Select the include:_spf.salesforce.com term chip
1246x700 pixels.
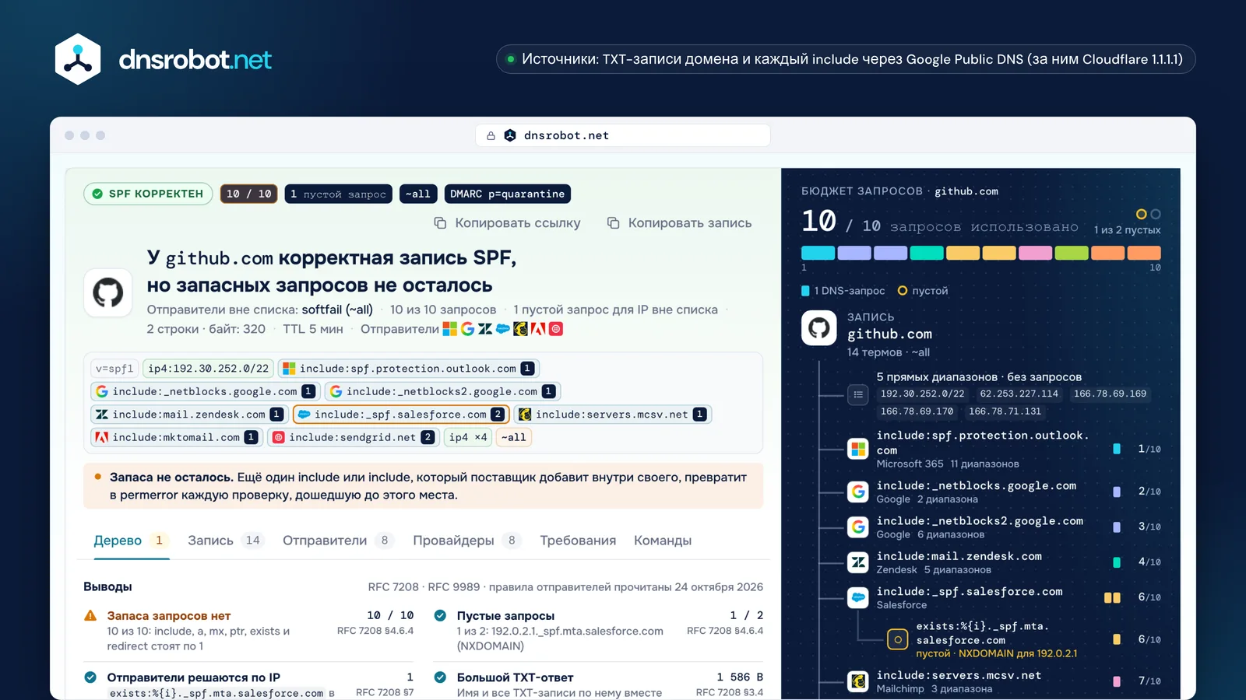[401, 415]
